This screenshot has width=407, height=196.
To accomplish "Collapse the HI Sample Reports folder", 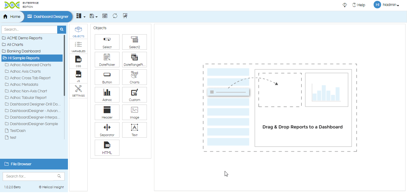I will (32, 58).
